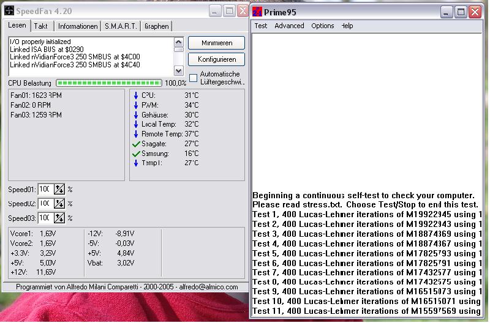The width and height of the screenshot is (490, 323).
Task: Close the Prime95 window
Action: pos(475,12)
